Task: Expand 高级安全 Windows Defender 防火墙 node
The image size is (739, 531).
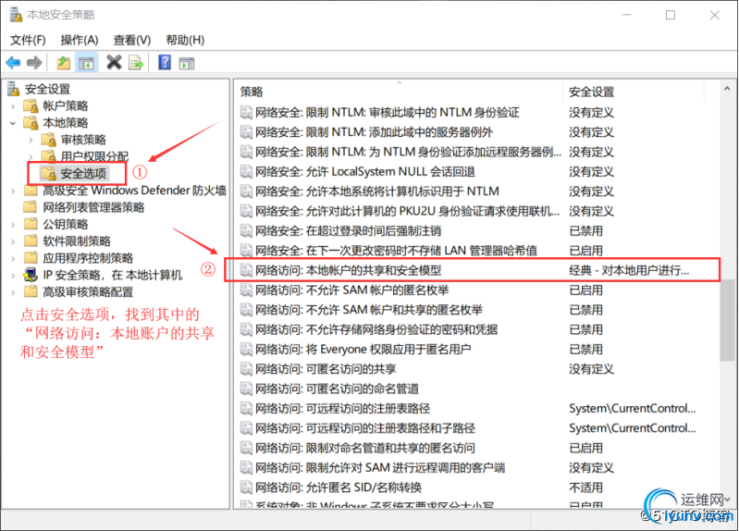Action: (x=13, y=191)
